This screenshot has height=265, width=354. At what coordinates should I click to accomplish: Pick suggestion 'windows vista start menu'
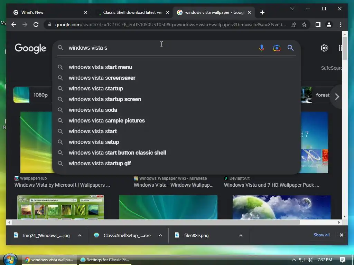176,67
